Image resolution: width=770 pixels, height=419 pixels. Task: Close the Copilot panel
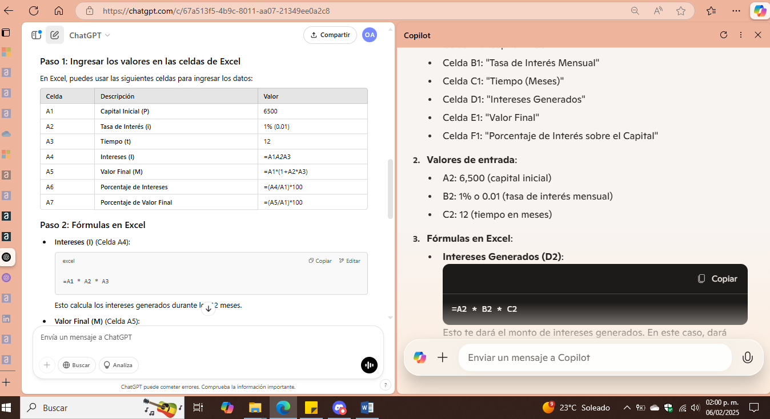758,35
